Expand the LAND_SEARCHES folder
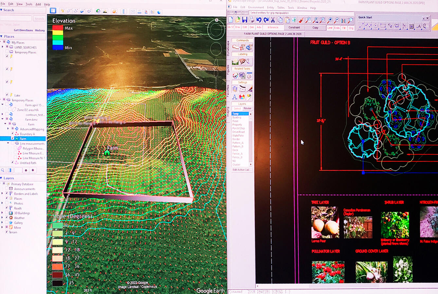Screen dimensions: 438x294 point(3,47)
